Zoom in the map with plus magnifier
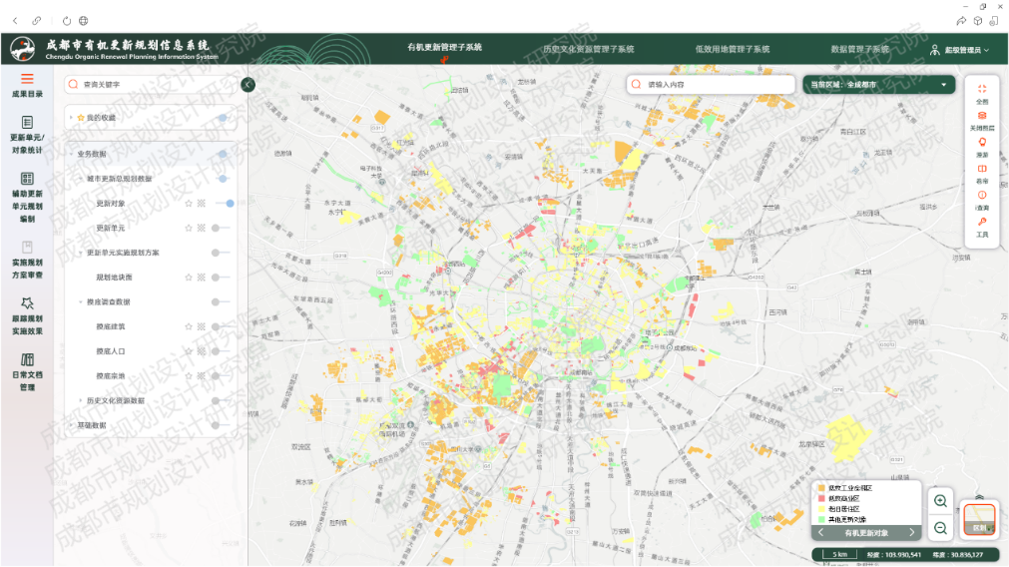1009x567 pixels. click(x=940, y=501)
